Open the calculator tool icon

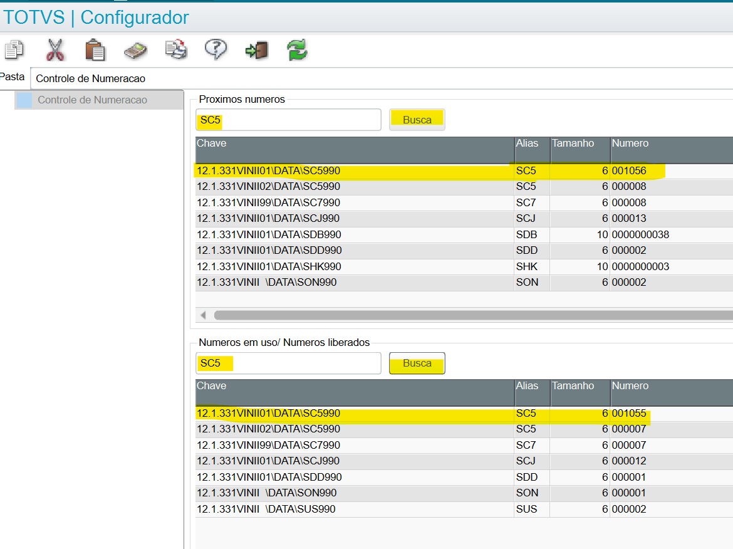[135, 50]
